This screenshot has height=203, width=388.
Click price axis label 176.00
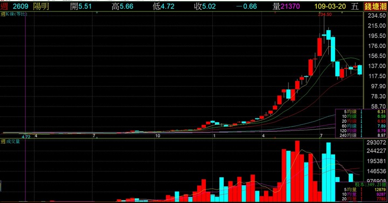click(x=377, y=46)
